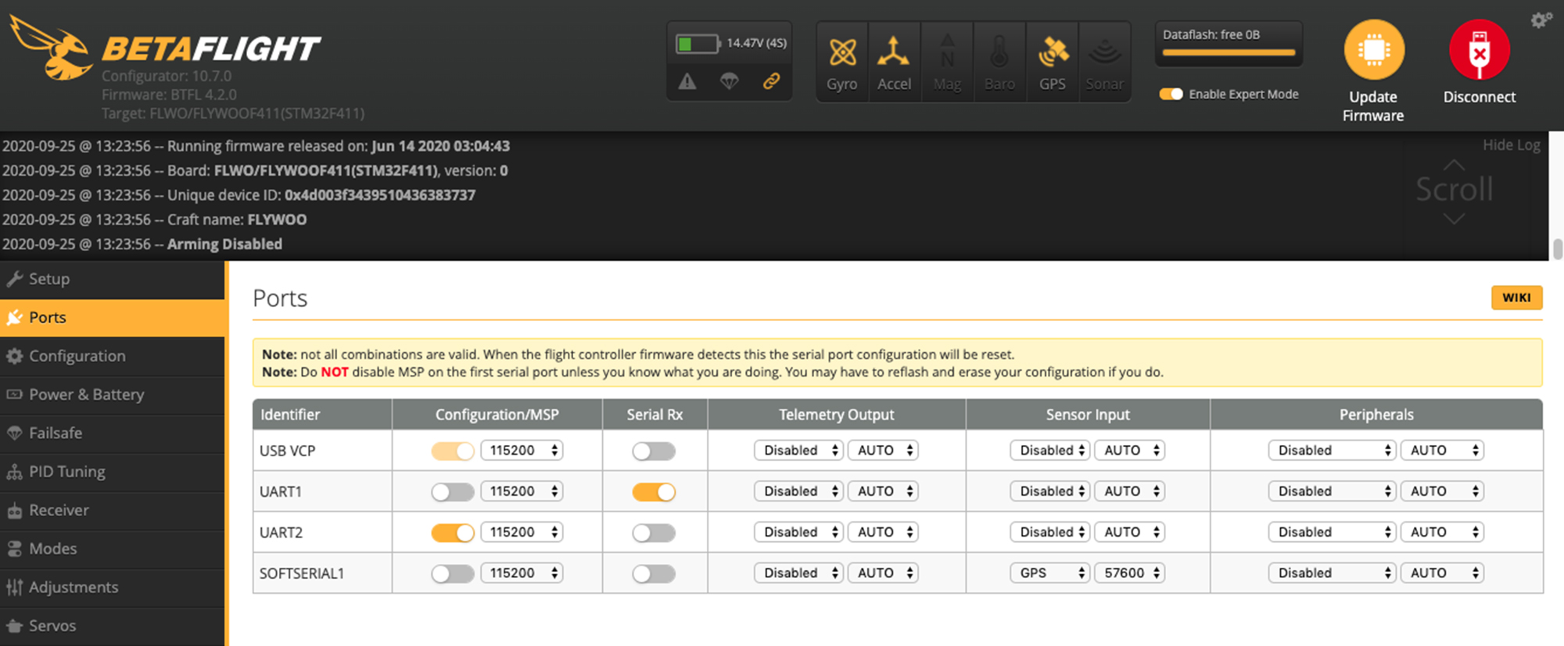
Task: Open USB VCP MSP baud rate dropdown
Action: coord(522,450)
